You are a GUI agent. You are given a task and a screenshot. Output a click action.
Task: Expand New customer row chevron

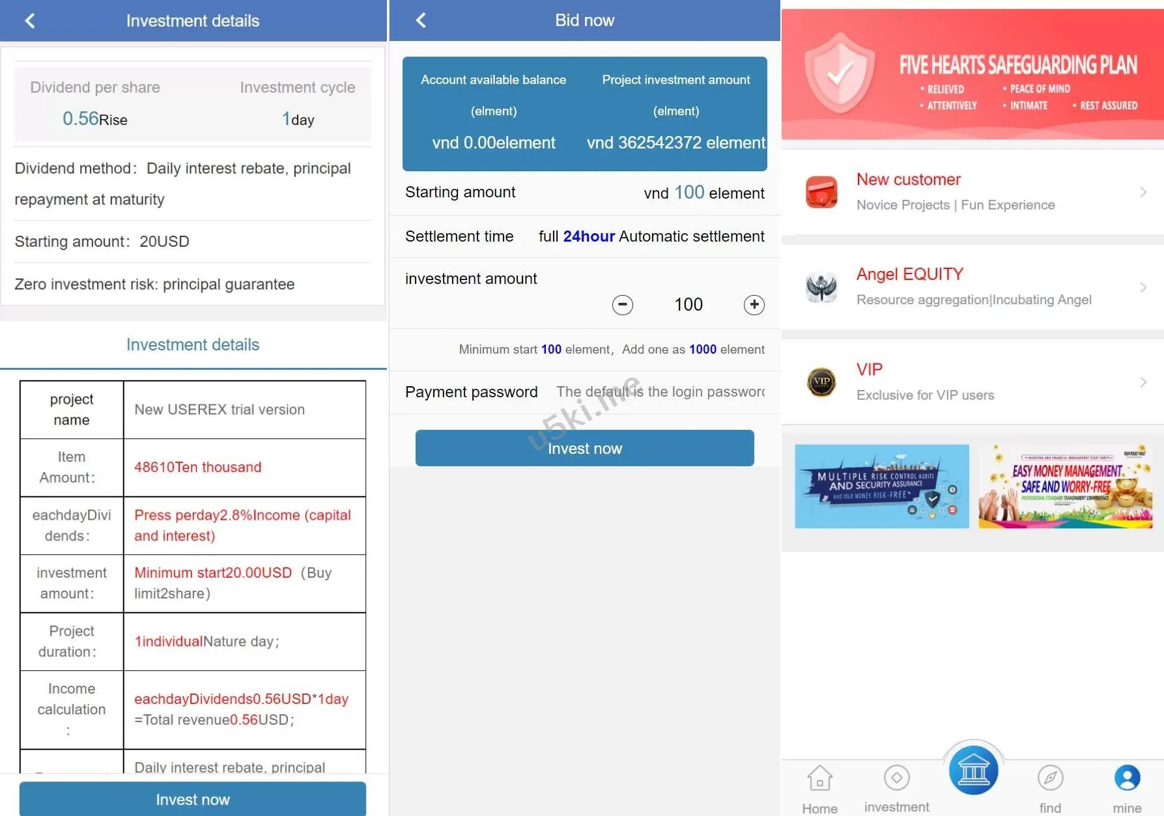tap(1143, 192)
